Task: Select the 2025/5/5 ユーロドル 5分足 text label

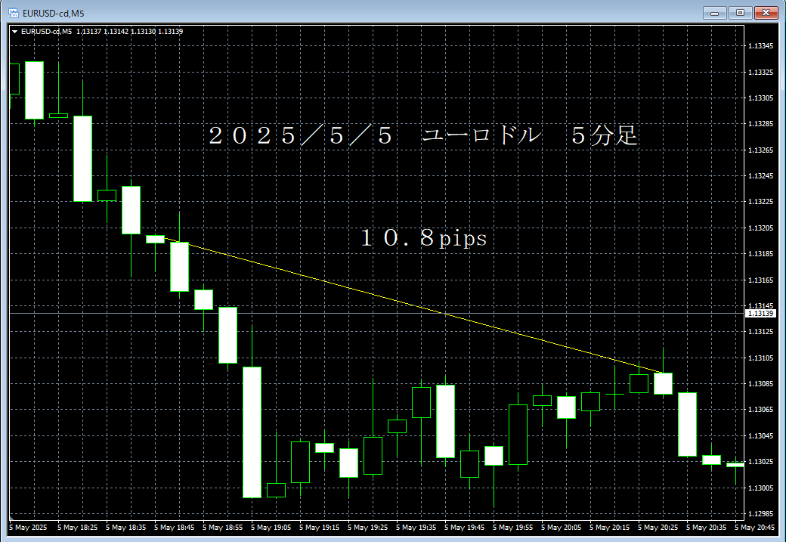Action: pyautogui.click(x=423, y=136)
